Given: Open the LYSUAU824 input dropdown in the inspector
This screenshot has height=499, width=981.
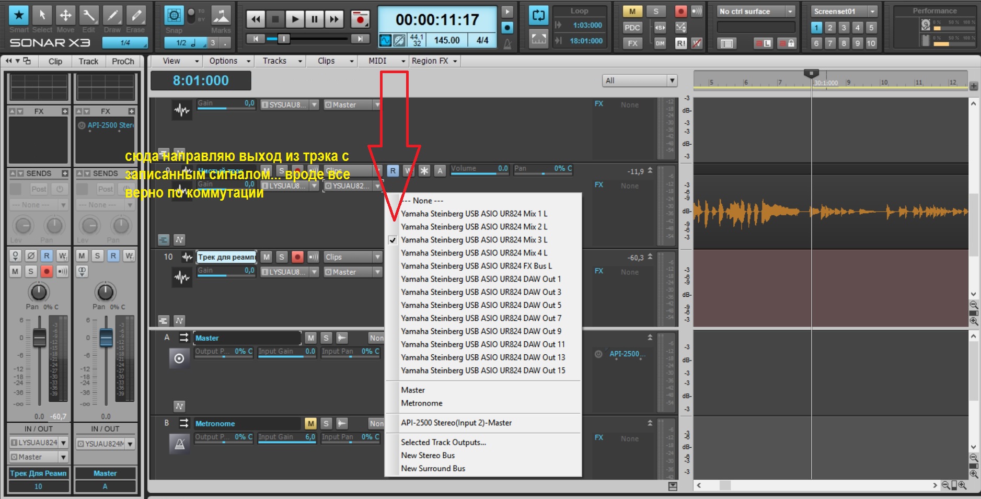Looking at the screenshot, I should tap(39, 443).
